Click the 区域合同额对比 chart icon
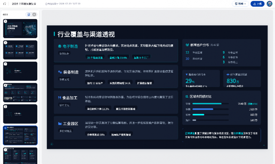This screenshot has height=164, width=275. click(x=187, y=96)
